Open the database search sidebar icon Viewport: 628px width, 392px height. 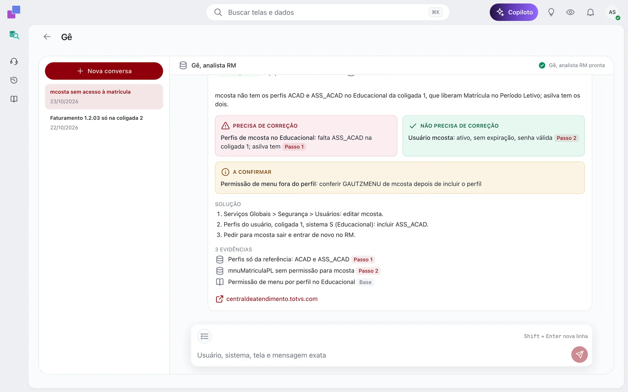click(x=14, y=35)
